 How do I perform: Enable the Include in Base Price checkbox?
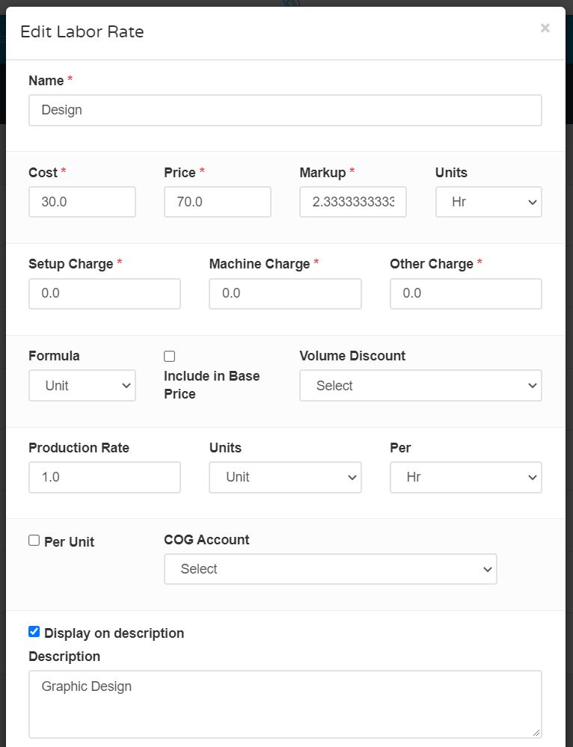click(x=169, y=357)
